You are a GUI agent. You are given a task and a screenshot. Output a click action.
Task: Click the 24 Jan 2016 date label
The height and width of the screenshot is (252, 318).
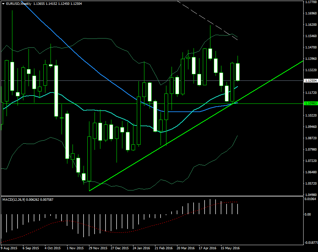point(141,248)
